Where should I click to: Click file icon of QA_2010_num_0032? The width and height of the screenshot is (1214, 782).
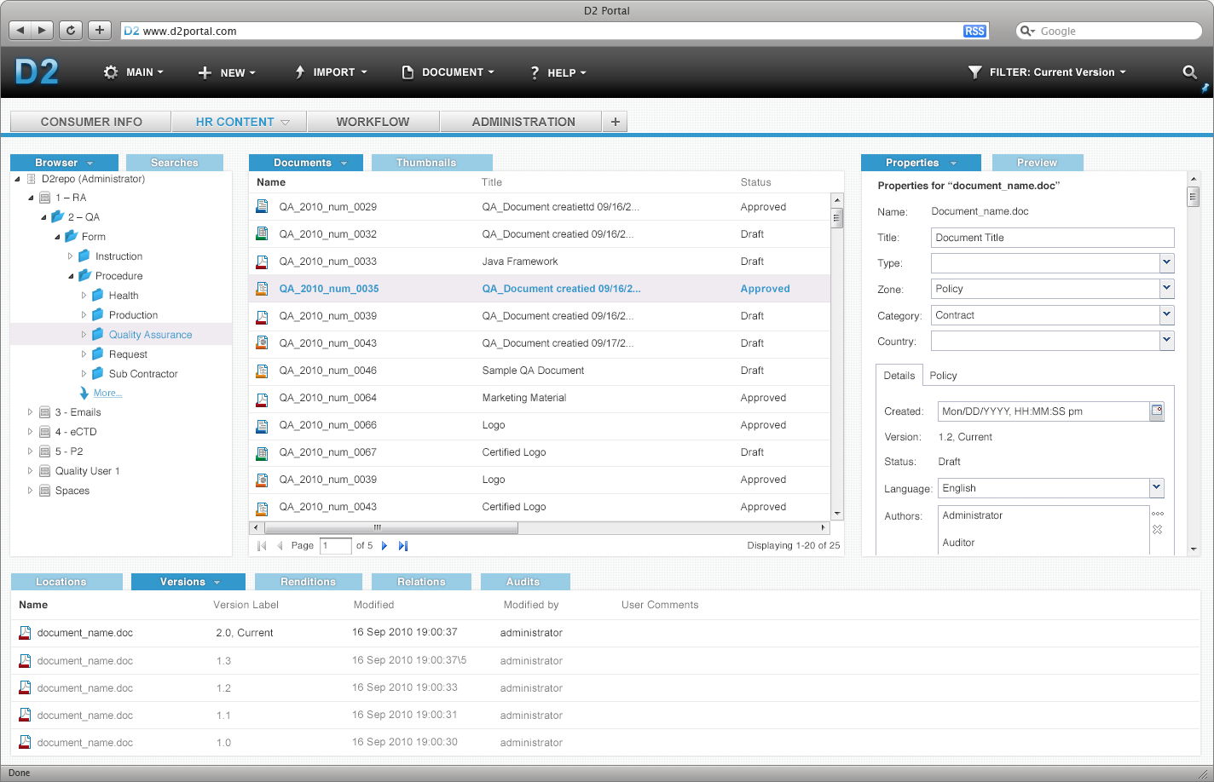click(x=263, y=233)
